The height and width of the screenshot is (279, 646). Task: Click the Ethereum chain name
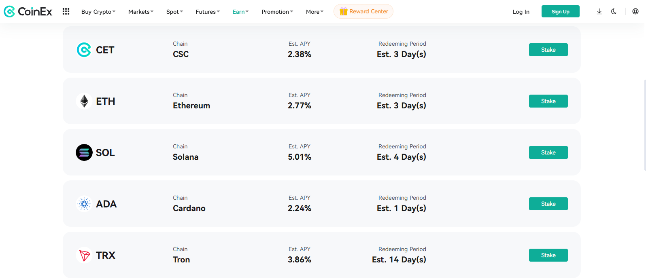pos(191,106)
